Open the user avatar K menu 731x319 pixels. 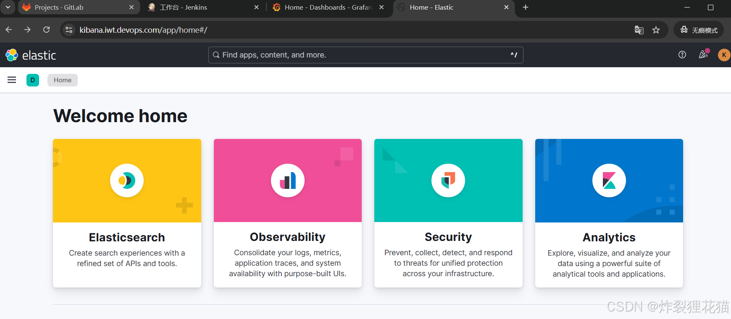724,55
